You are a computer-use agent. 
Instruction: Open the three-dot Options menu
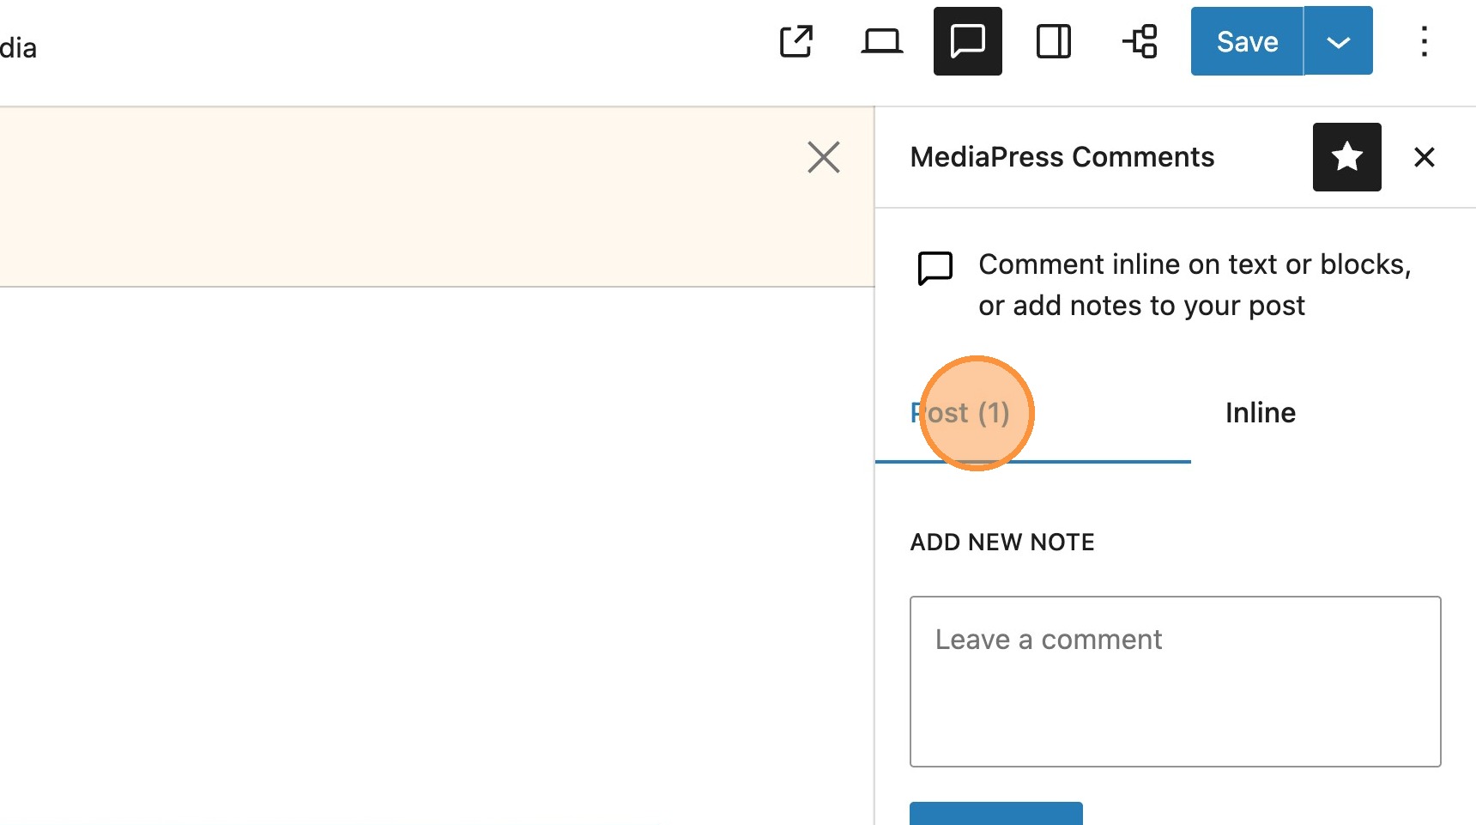click(1424, 41)
